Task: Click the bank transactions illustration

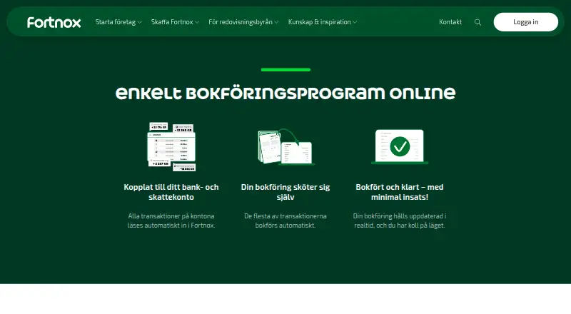Action: tap(171, 147)
